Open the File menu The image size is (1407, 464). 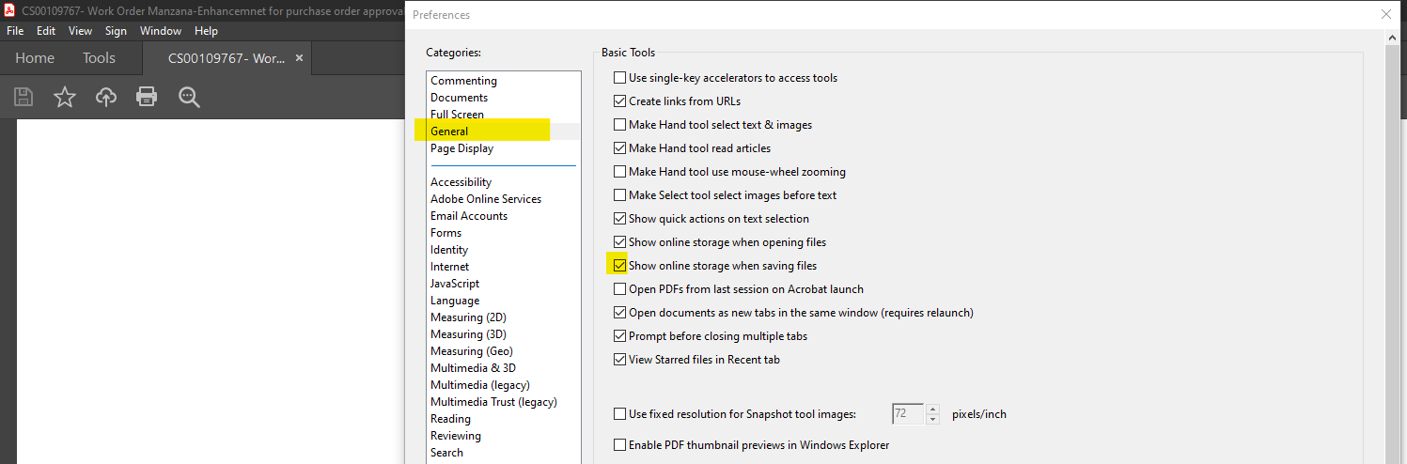[15, 31]
